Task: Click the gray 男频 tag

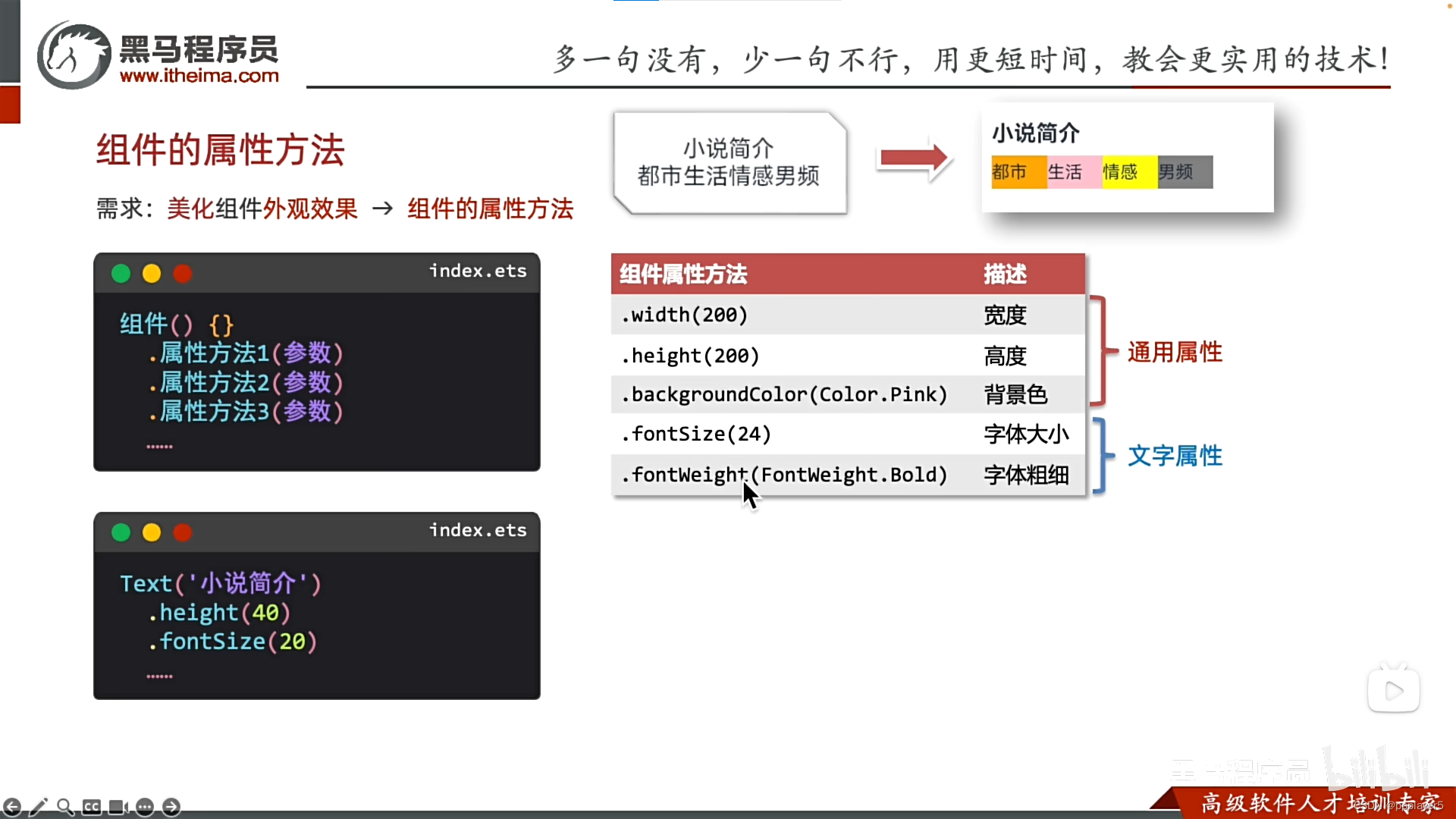Action: click(x=1184, y=172)
